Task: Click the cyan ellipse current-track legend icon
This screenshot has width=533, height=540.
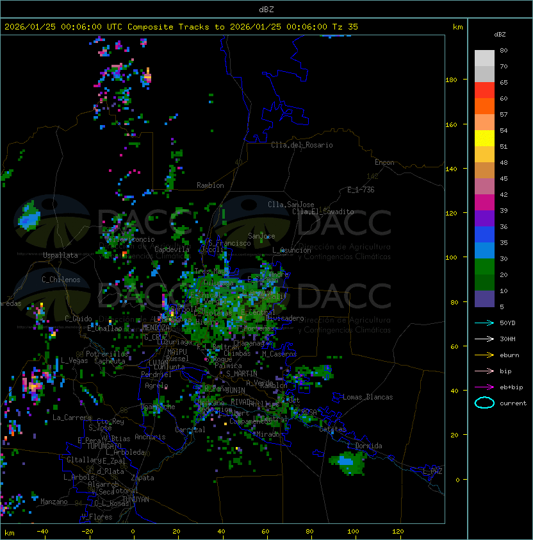Action: click(484, 403)
